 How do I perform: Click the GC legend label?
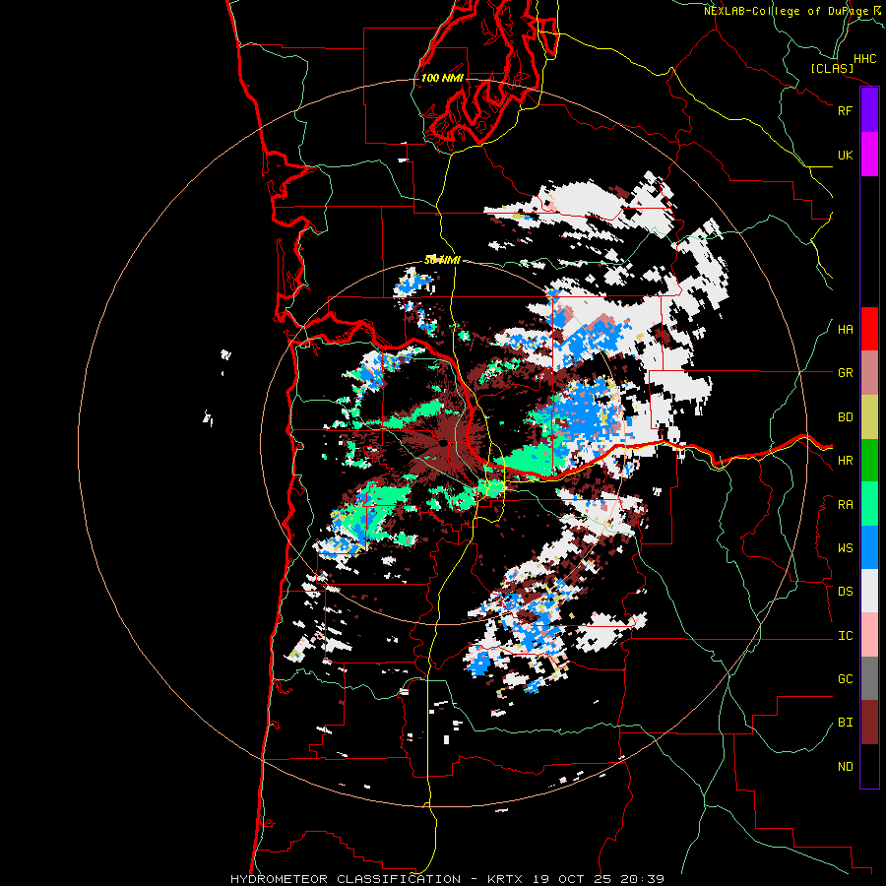point(845,679)
